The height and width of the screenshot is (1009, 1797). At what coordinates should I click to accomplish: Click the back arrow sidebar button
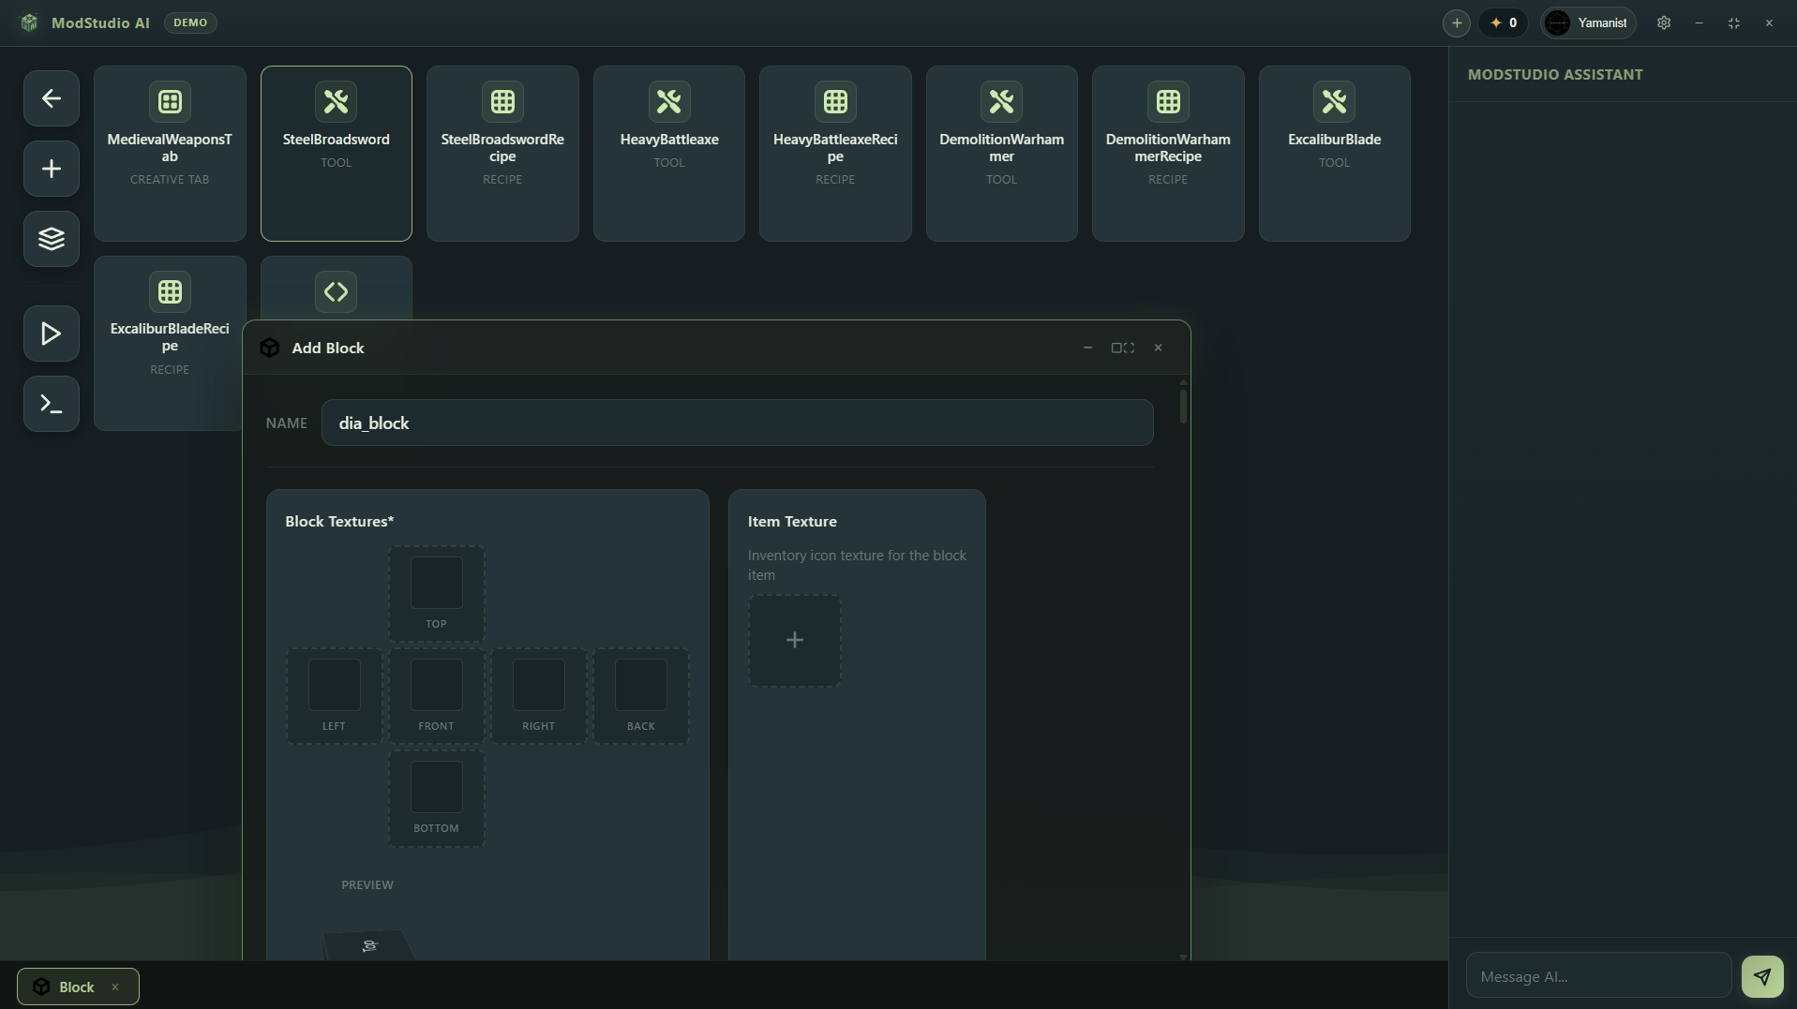tap(52, 98)
